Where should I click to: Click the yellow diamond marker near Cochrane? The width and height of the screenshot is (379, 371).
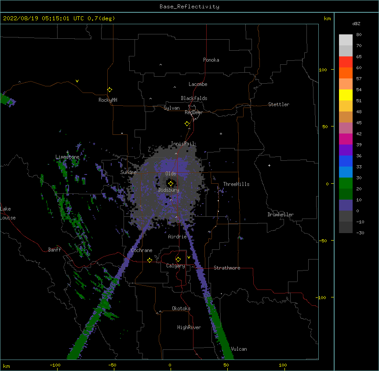149,260
